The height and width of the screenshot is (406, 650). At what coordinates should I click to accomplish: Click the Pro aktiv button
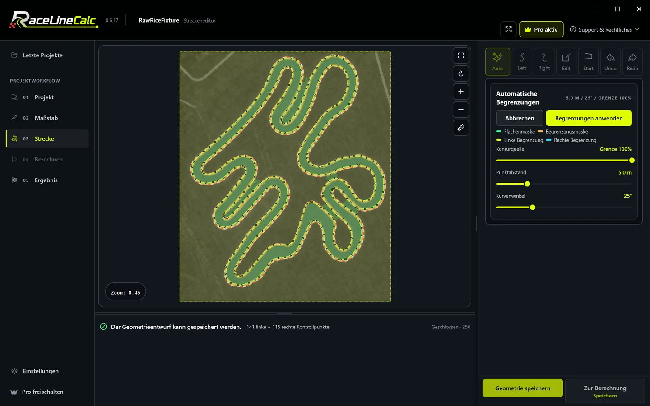coord(541,29)
